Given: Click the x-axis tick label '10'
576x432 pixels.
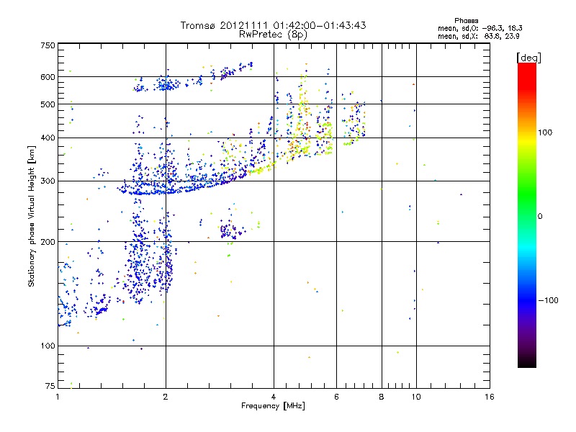Looking at the screenshot, I should tap(416, 397).
